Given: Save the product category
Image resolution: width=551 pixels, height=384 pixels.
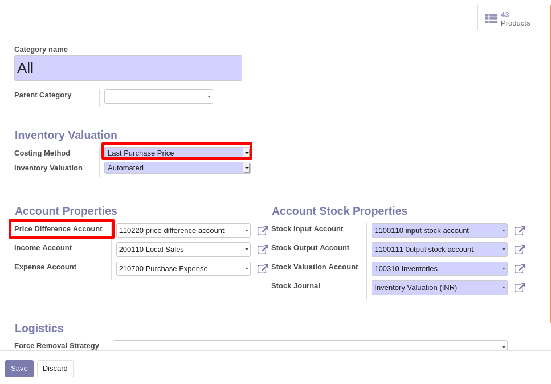Looking at the screenshot, I should click(19, 368).
